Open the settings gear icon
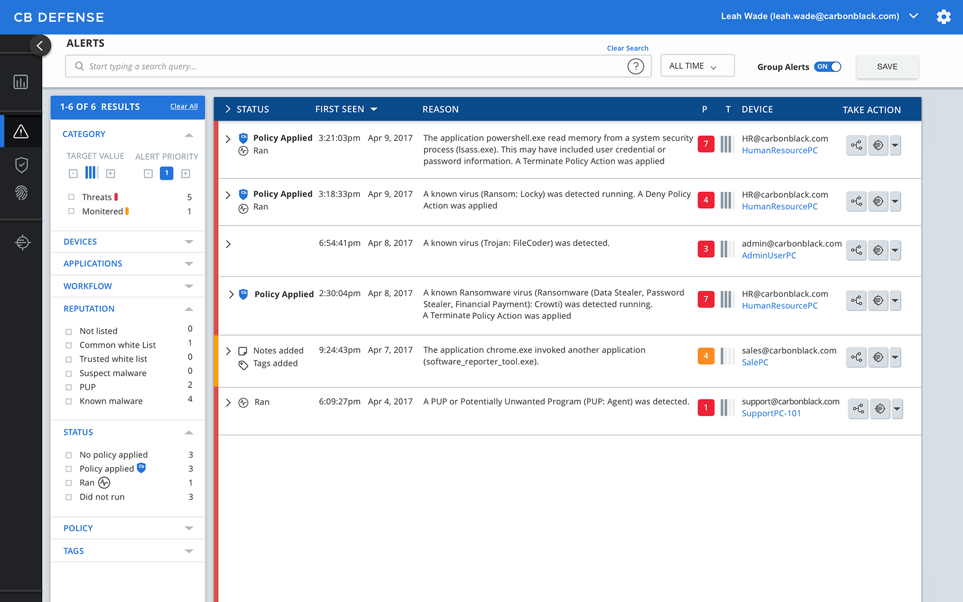This screenshot has width=963, height=602. click(x=943, y=17)
